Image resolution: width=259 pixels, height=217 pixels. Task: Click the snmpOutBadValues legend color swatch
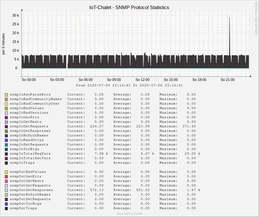pyautogui.click(x=6, y=172)
